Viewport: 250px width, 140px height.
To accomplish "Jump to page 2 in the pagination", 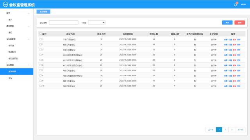I will (x=225, y=129).
